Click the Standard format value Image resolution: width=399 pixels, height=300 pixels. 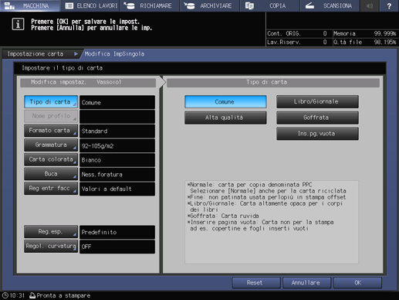coord(117,131)
